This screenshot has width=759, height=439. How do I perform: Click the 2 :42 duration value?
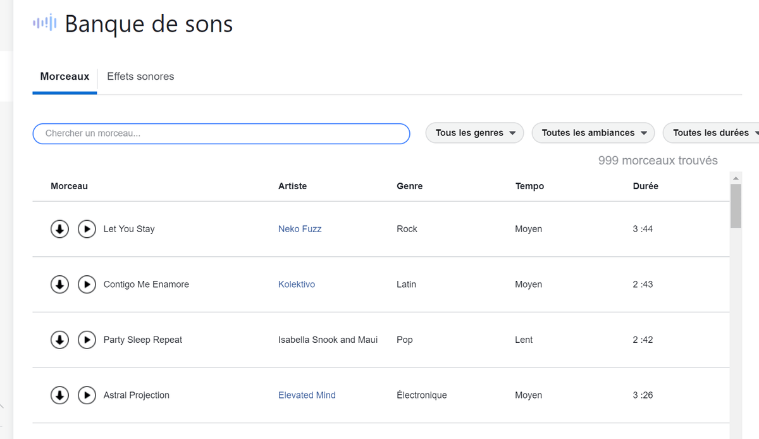[x=643, y=340]
